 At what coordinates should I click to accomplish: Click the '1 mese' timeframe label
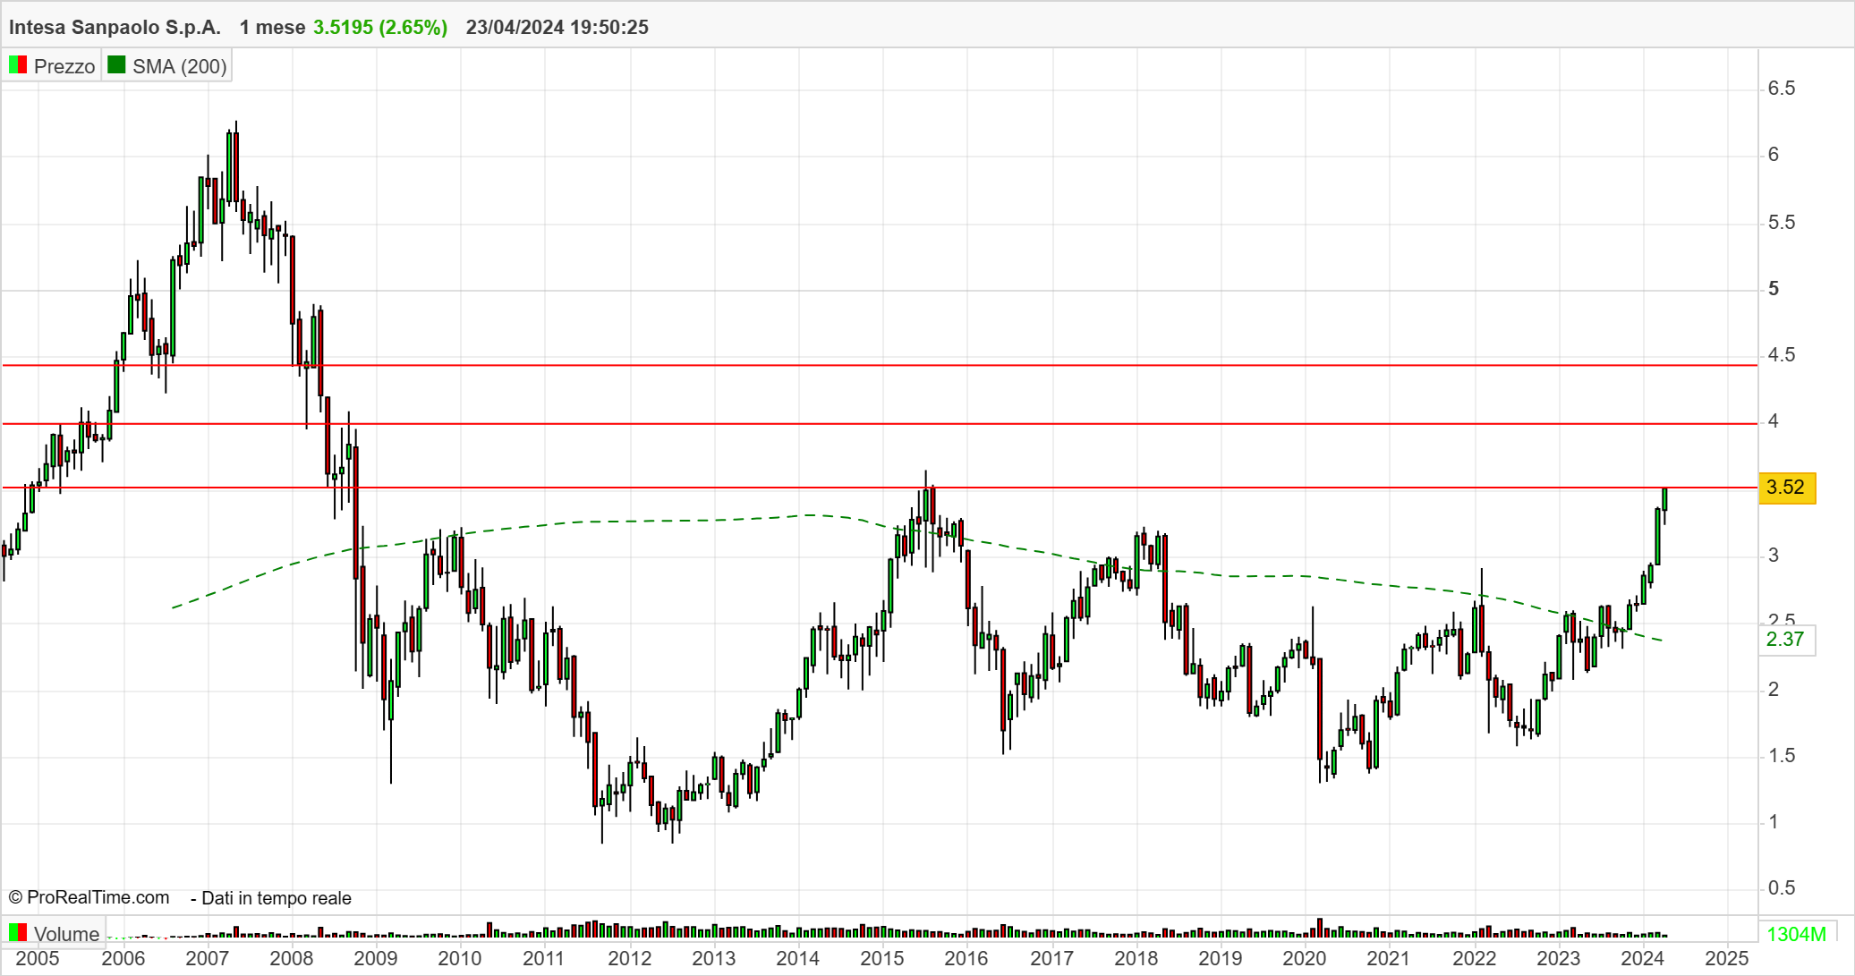(x=273, y=27)
